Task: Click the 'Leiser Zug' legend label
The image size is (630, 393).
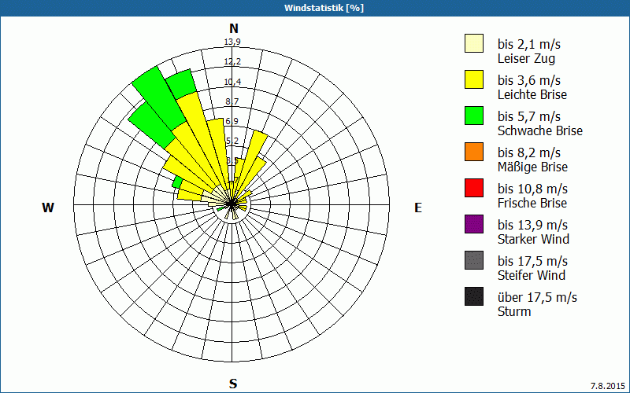Action: coord(526,58)
